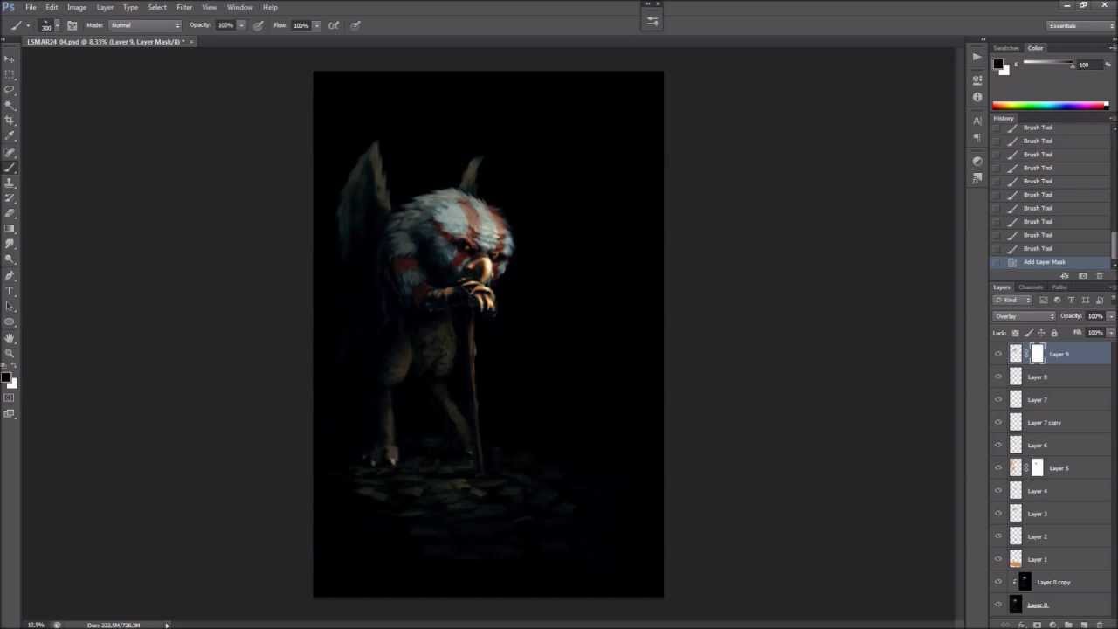Select the Hand tool
Screen dimensions: 1118x629
[x=10, y=338]
